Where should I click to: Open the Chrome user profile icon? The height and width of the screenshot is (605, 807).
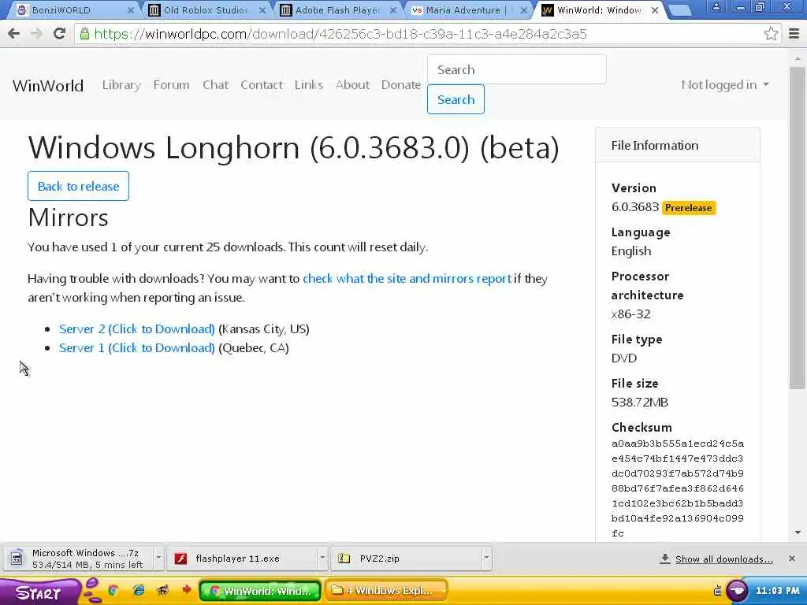point(716,7)
